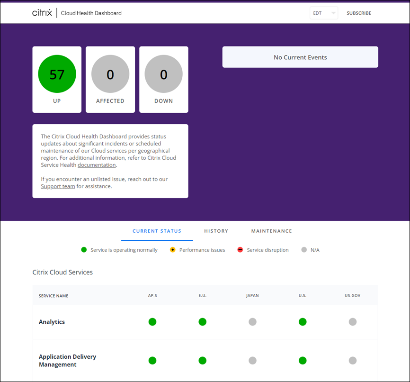Screen dimensions: 410x382
Task: Click Analytics E.U. green status dot
Action: tap(203, 322)
